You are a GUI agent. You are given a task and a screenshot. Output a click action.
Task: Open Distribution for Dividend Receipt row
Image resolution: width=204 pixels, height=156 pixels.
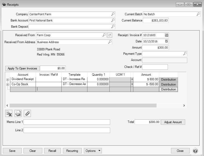(x=168, y=80)
